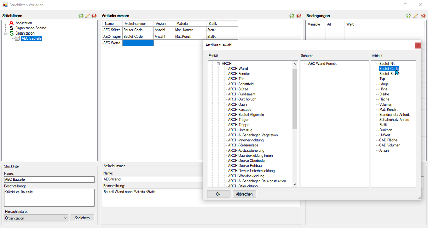
Task: Delete the Bedingung with the red X icon
Action: [422, 16]
